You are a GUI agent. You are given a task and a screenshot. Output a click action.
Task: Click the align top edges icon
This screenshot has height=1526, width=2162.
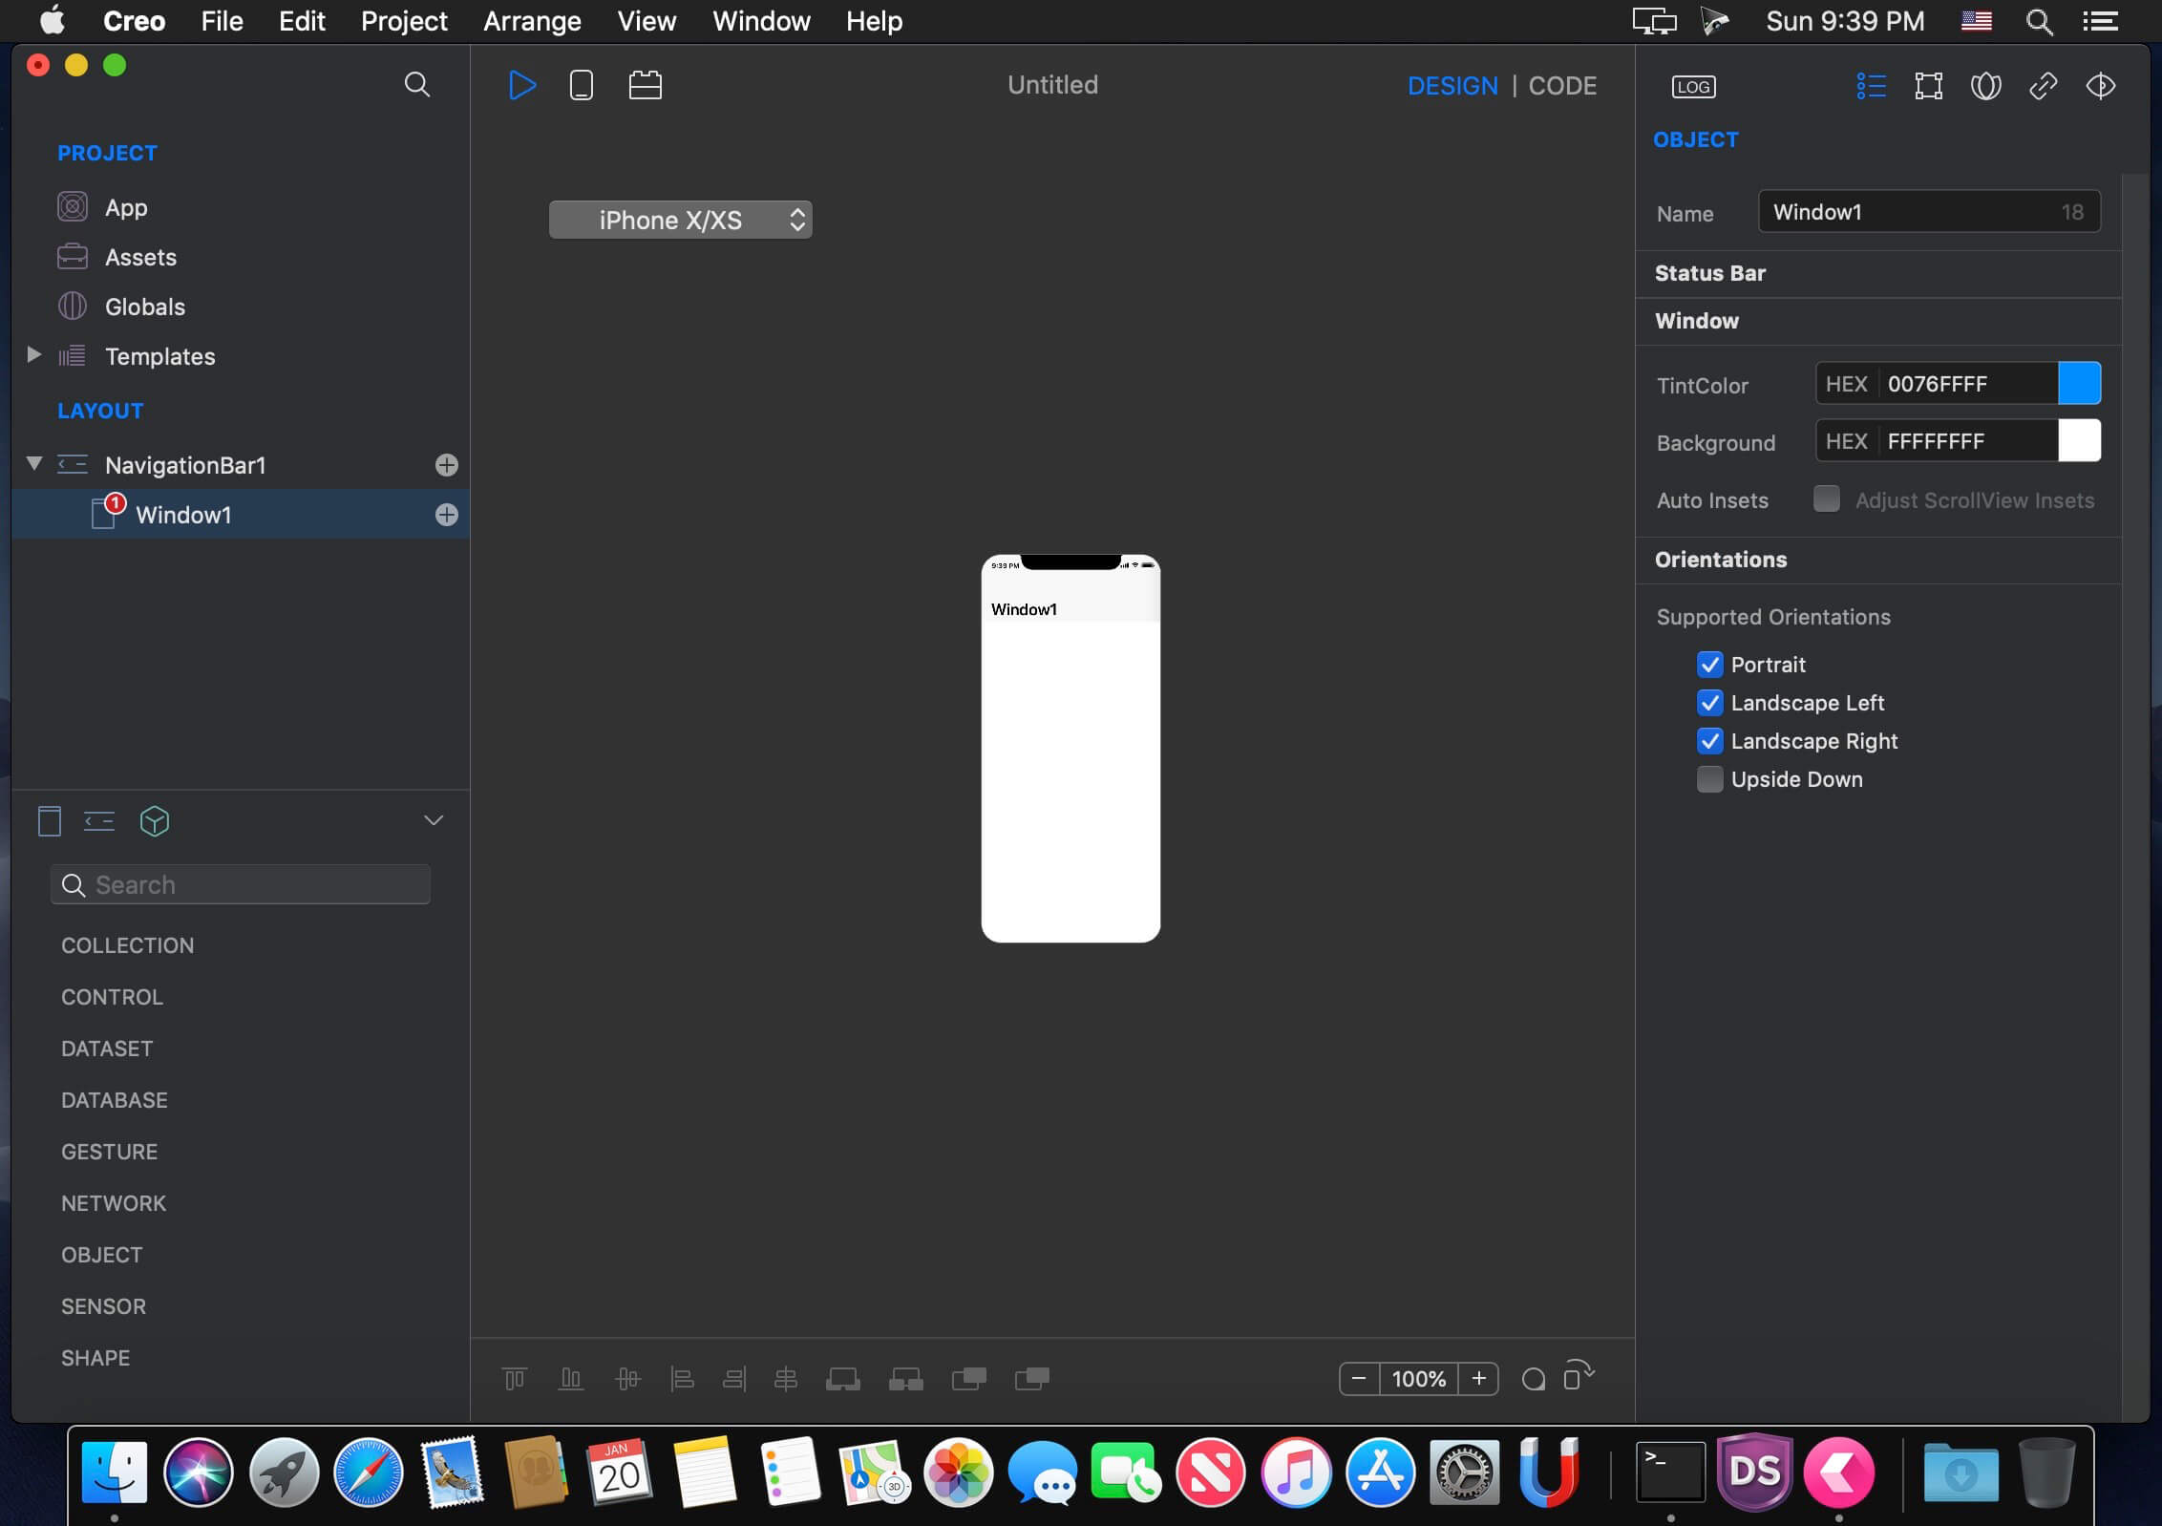(514, 1379)
